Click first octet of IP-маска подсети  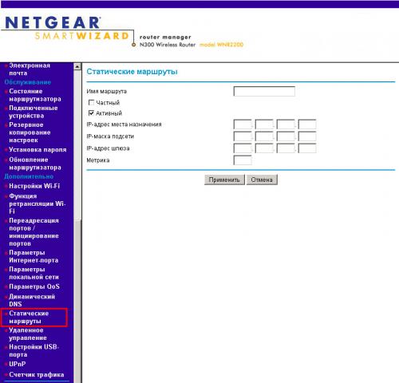(243, 136)
